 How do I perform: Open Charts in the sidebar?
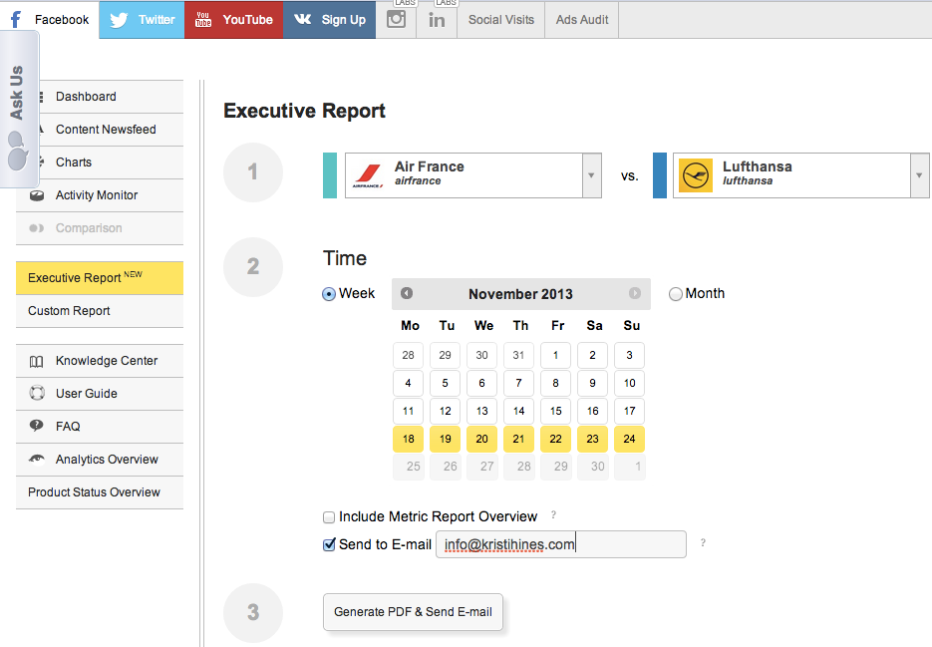tap(100, 162)
